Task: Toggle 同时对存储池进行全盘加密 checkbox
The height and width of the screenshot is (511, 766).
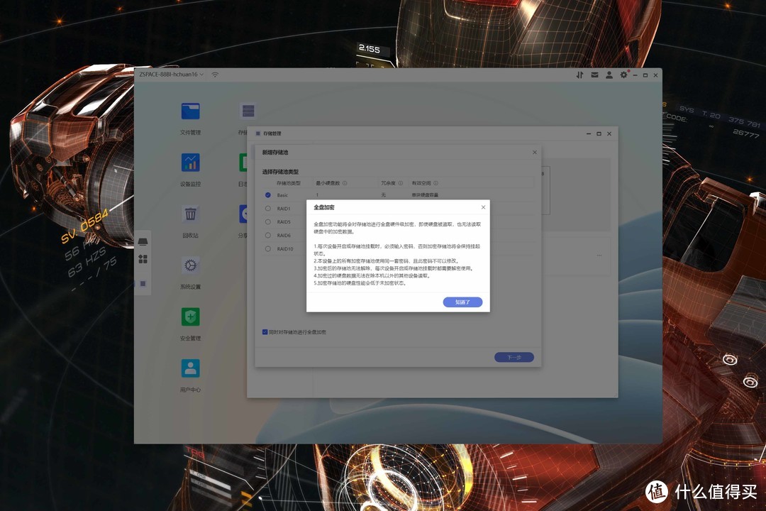Action: [265, 331]
